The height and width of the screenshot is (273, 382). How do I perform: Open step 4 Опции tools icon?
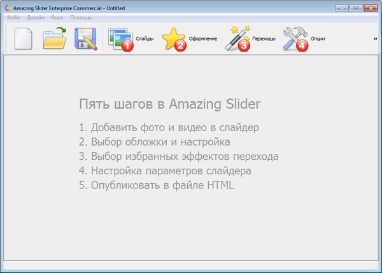pos(295,39)
